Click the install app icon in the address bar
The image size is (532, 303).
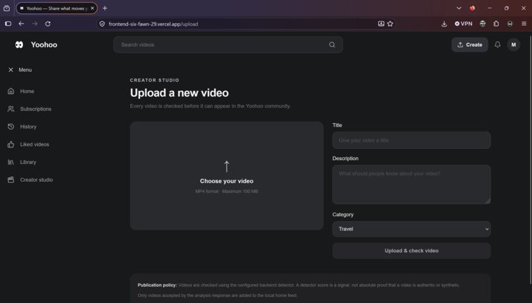[381, 24]
